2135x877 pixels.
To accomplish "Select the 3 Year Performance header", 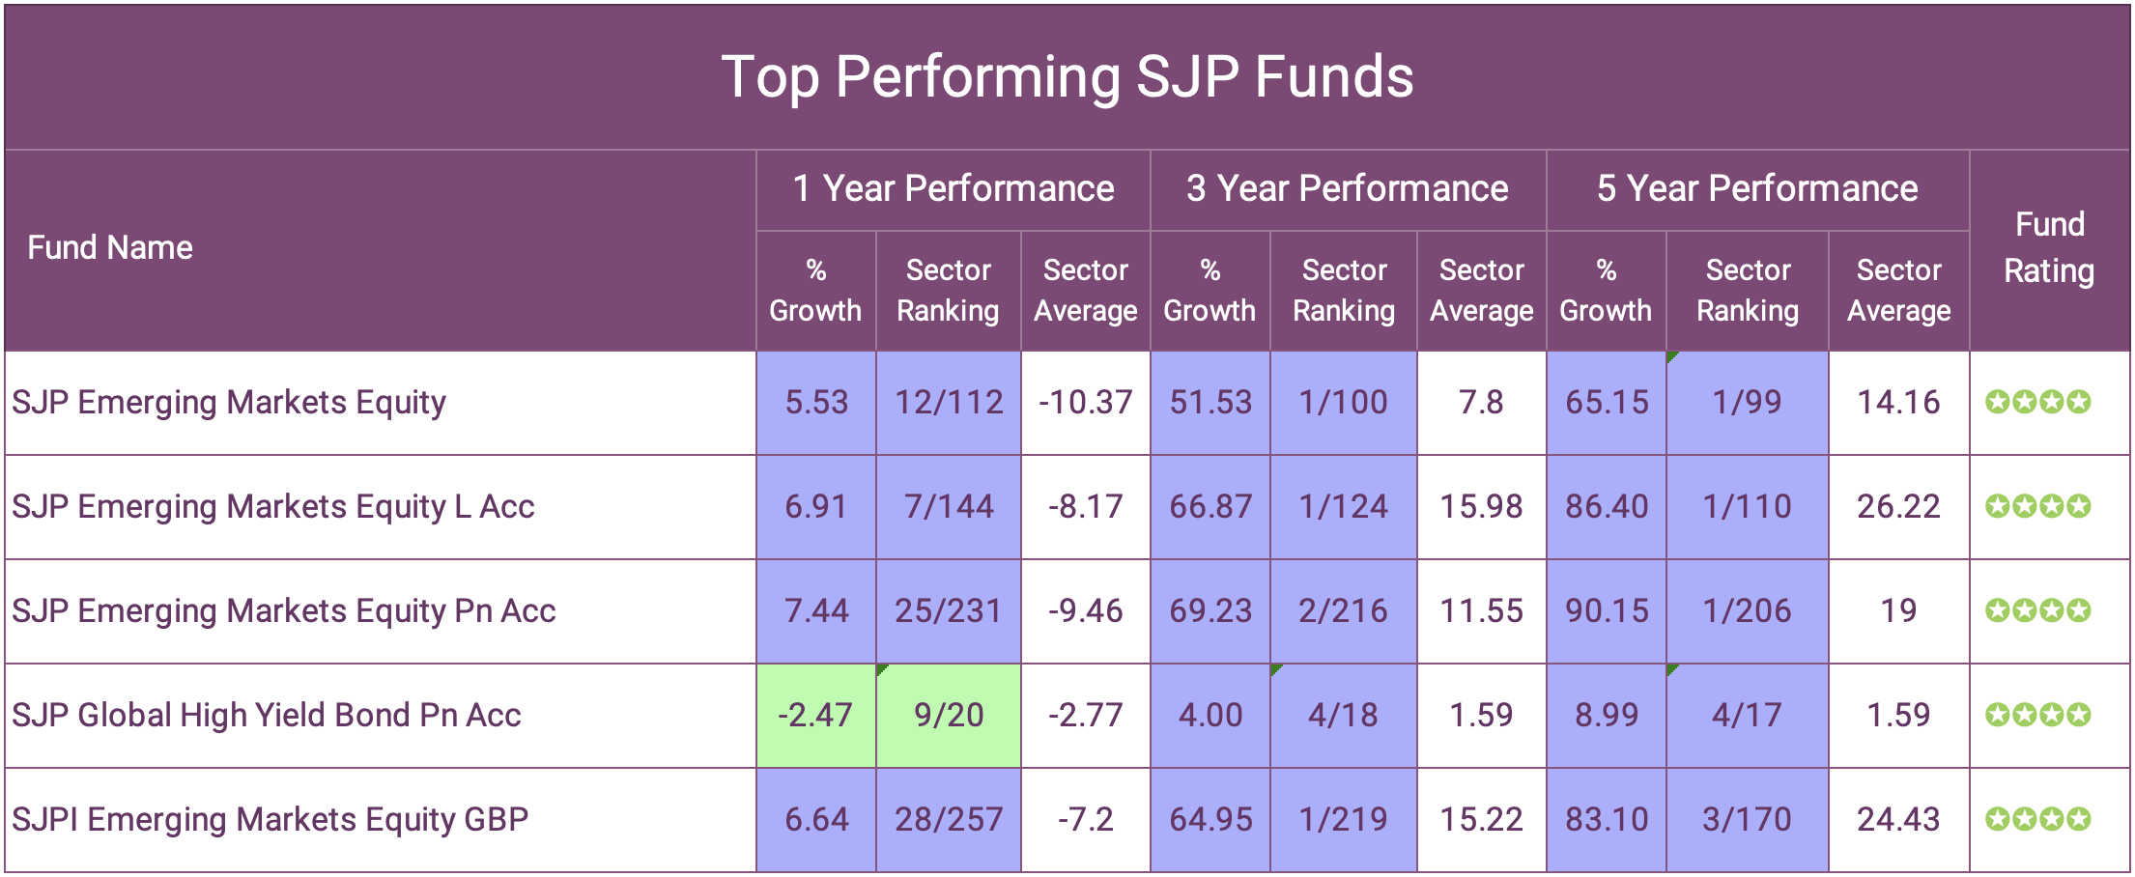I will pos(1348,188).
